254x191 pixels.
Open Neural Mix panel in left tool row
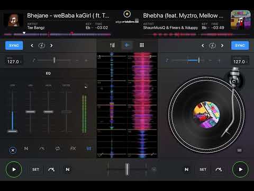coord(26,149)
